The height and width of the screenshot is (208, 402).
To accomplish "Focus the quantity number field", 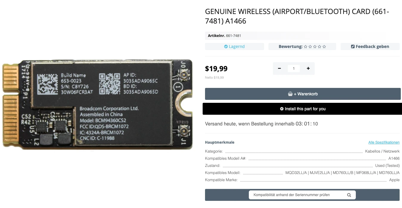I will click(x=294, y=69).
